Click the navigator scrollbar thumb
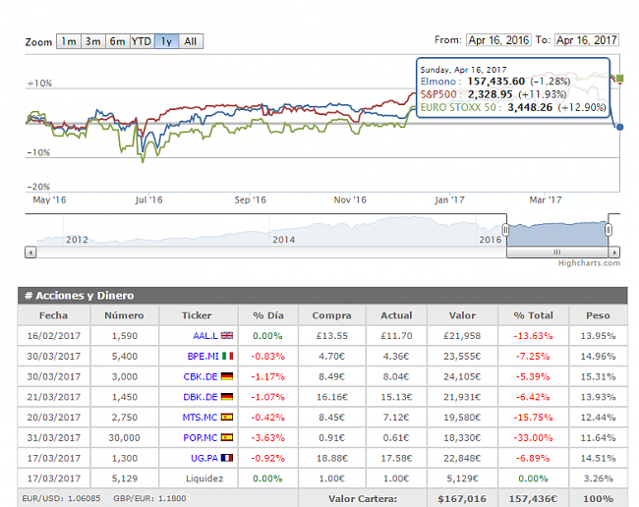The width and height of the screenshot is (639, 507). pyautogui.click(x=557, y=253)
